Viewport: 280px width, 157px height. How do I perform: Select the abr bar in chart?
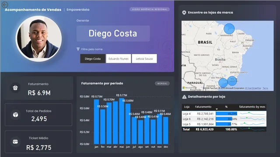(x=115, y=123)
